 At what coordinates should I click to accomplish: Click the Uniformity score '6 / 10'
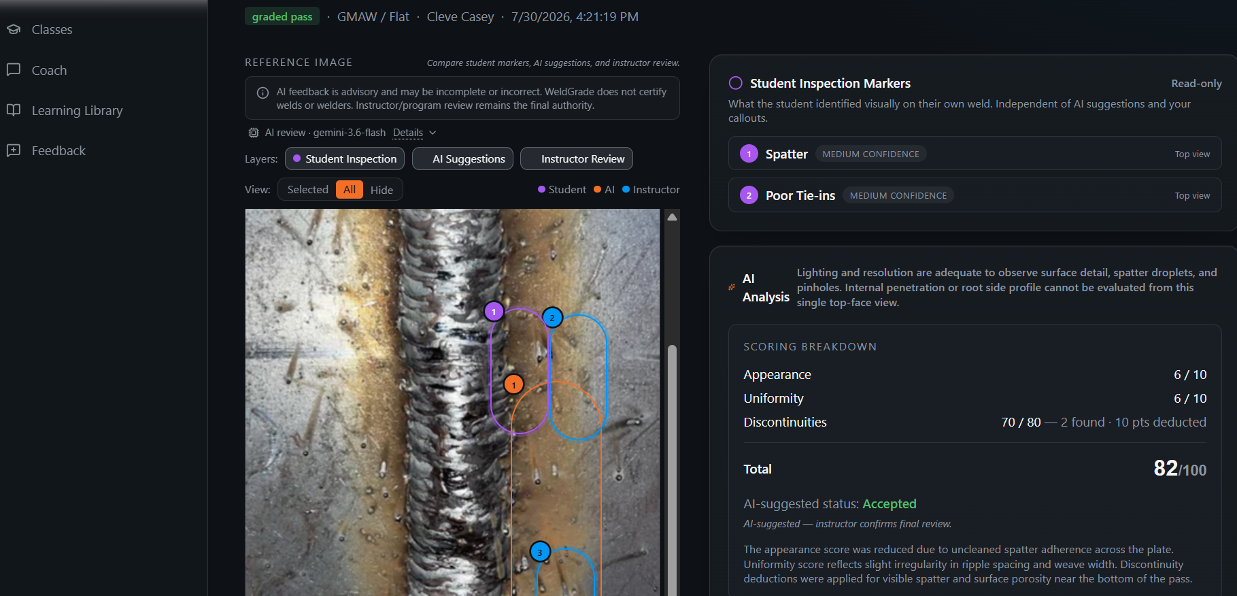pos(1190,399)
